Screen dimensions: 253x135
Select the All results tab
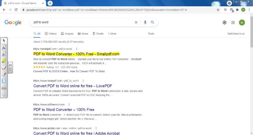point(37,34)
